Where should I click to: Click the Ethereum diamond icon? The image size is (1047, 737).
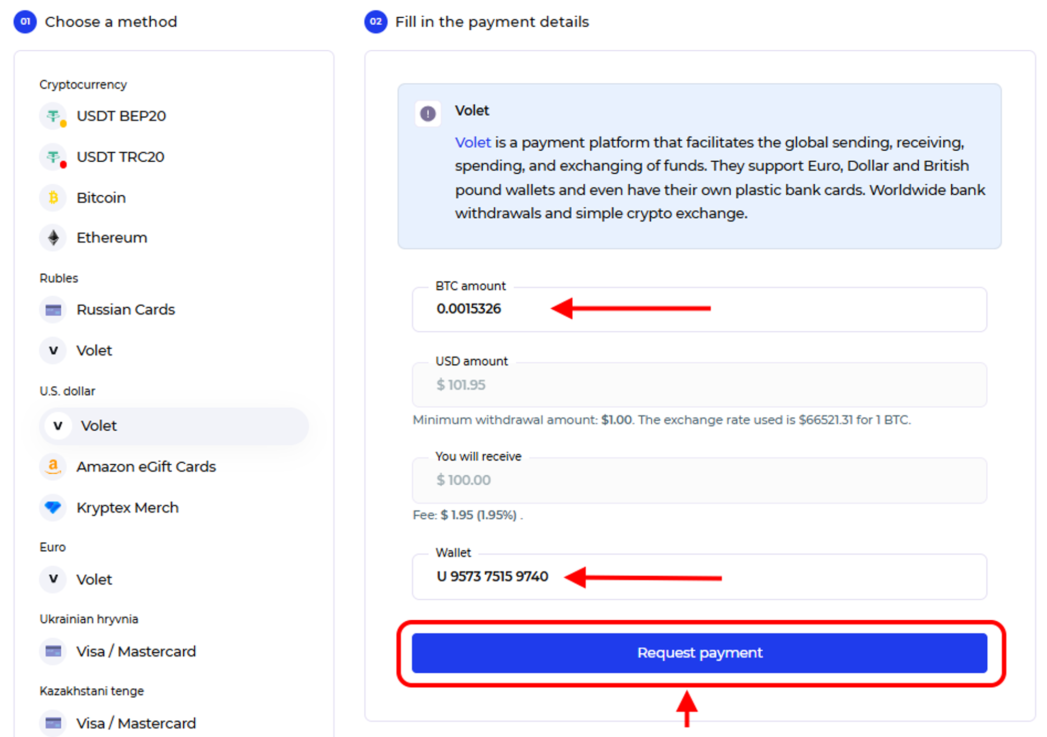(x=53, y=238)
